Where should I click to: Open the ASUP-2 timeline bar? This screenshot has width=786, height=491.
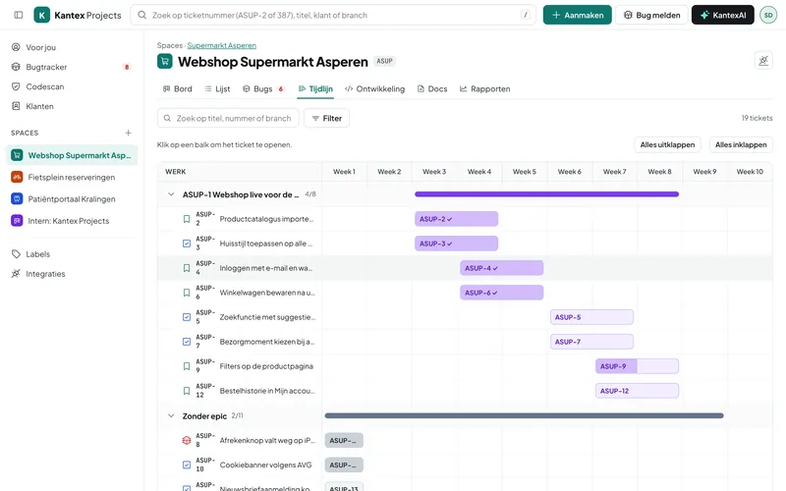tap(456, 219)
